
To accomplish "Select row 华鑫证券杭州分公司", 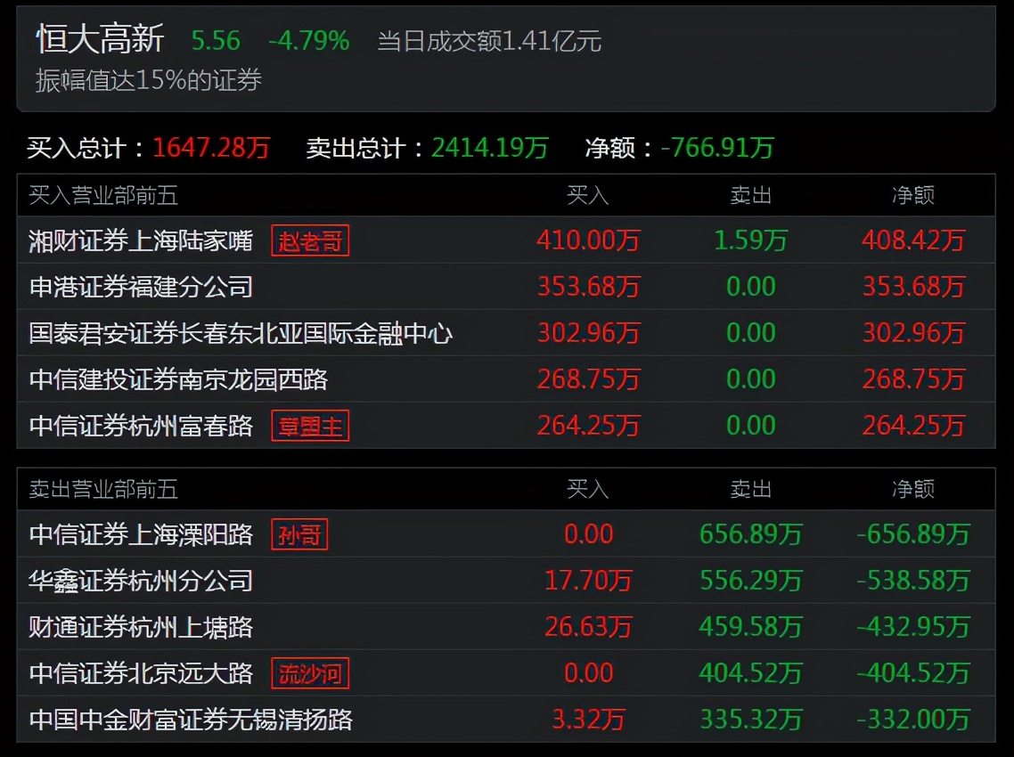I will (506, 581).
